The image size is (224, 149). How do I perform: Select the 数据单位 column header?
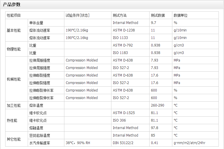point(180,15)
